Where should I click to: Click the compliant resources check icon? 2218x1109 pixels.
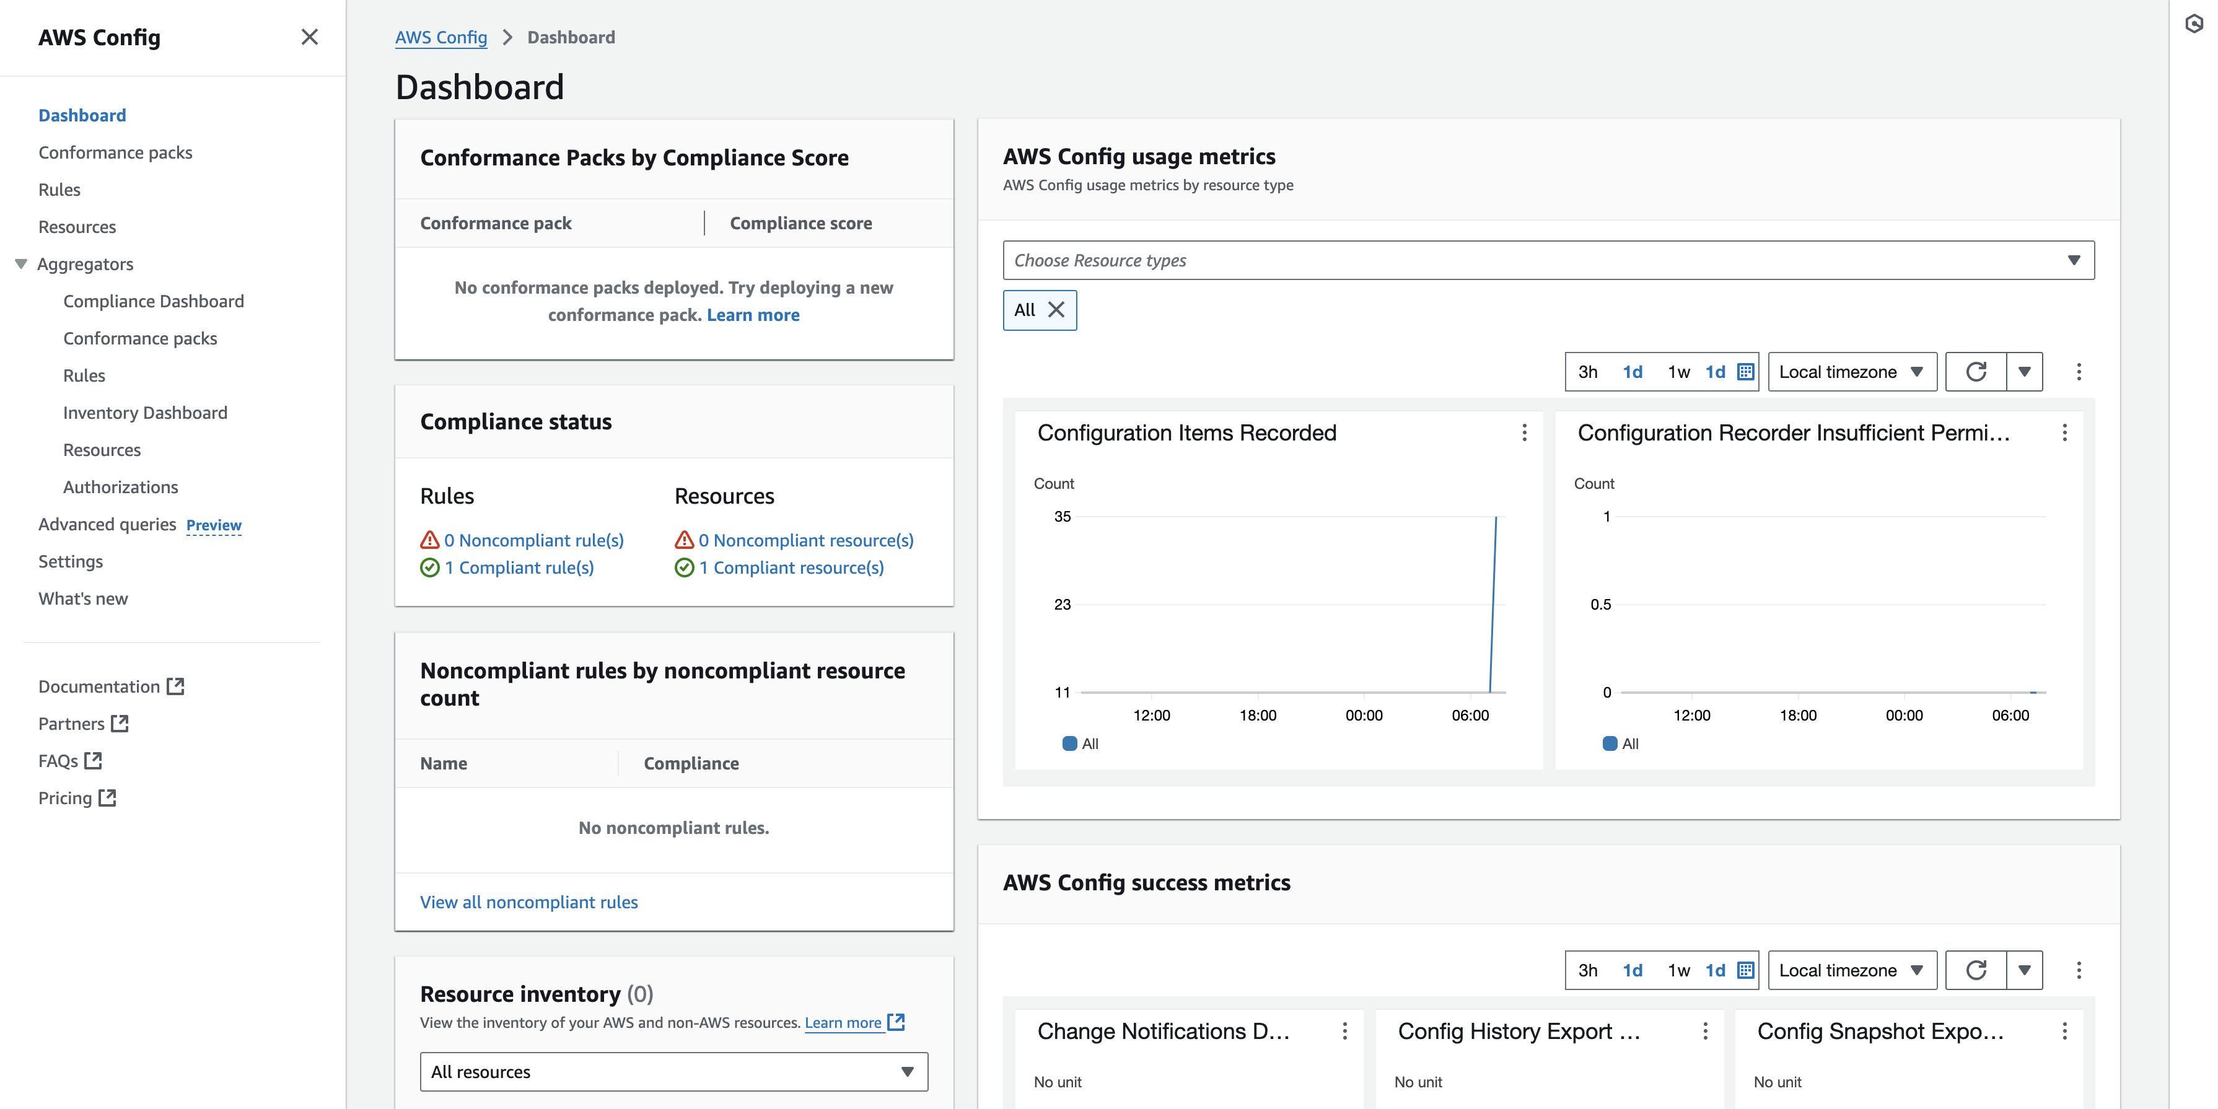point(685,568)
